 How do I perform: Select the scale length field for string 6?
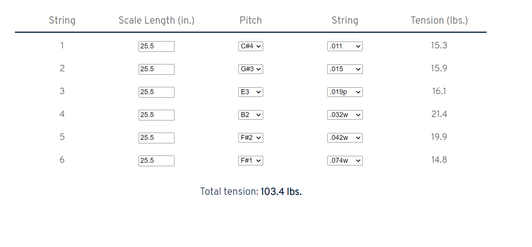coord(156,161)
